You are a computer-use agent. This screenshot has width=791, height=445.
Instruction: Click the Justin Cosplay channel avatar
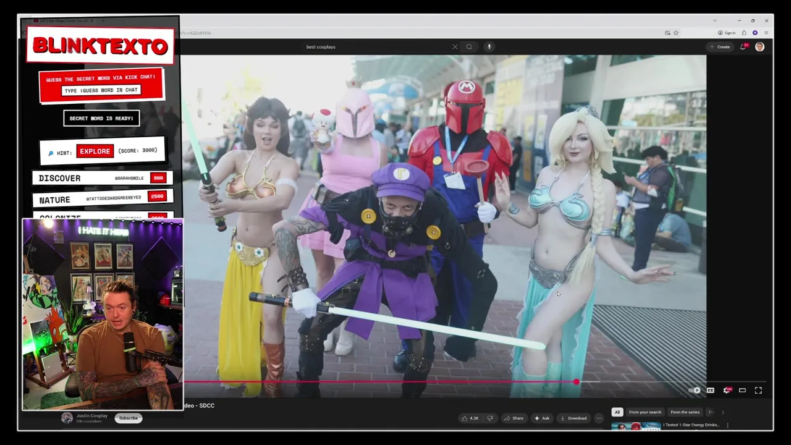click(67, 418)
